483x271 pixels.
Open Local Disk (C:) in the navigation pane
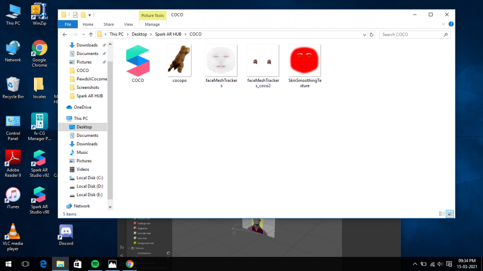point(90,177)
